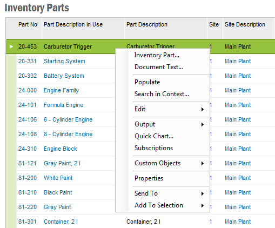Click the Site Description column header

pos(245,24)
